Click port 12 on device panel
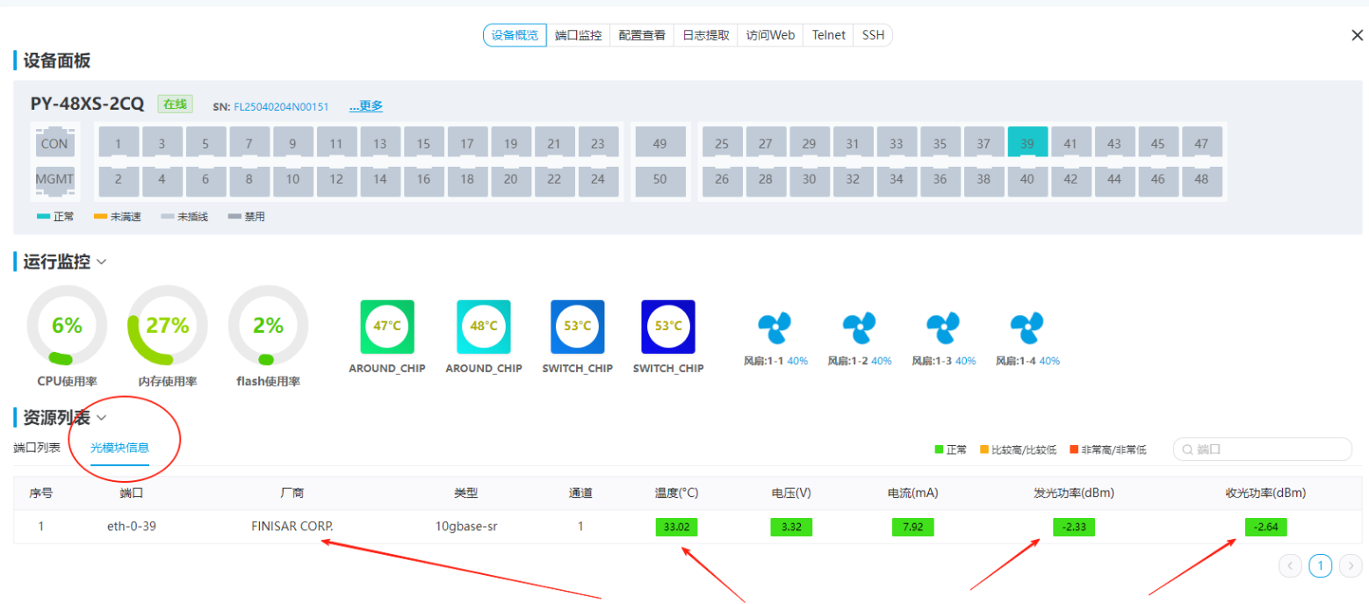Image resolution: width=1369 pixels, height=604 pixels. tap(336, 181)
